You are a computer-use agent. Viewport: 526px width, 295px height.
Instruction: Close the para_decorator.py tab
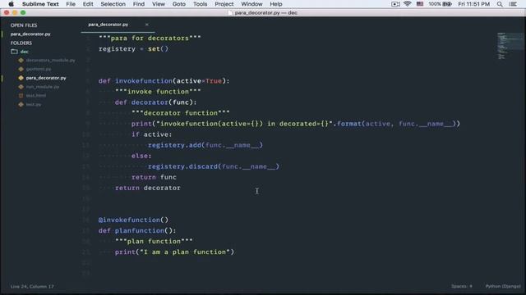[x=146, y=25]
